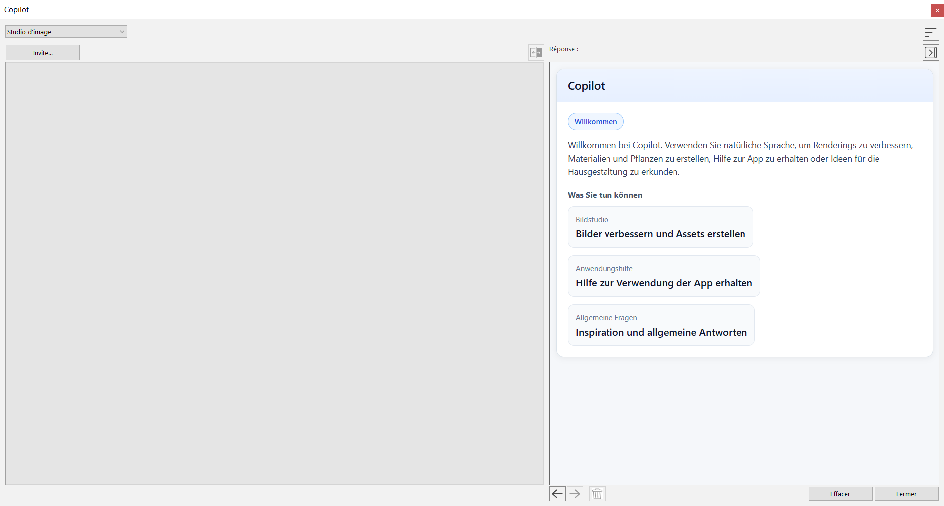
Task: Go forward with the right arrow icon
Action: click(x=575, y=494)
